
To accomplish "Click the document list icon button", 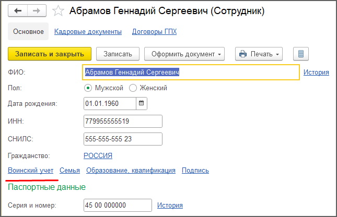I will 301,54.
